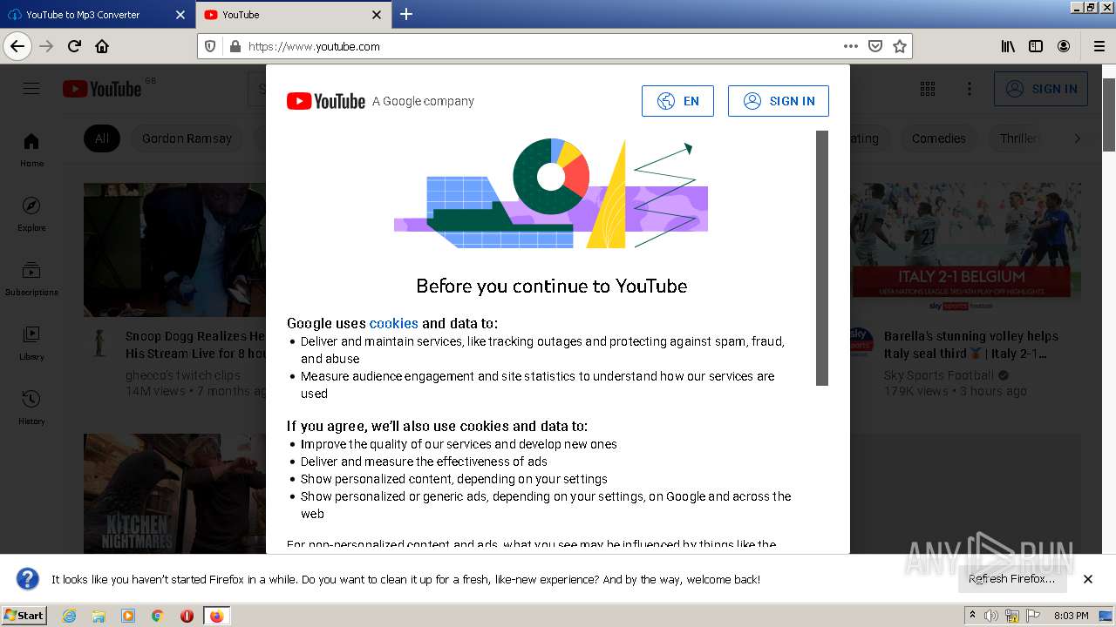Viewport: 1116px width, 627px height.
Task: Save page to Pocket
Action: tap(875, 46)
